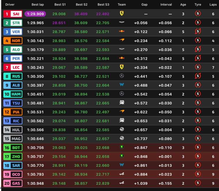This screenshot has height=191, width=219.
Task: Click the Interval column header
Action: pos(166,5)
